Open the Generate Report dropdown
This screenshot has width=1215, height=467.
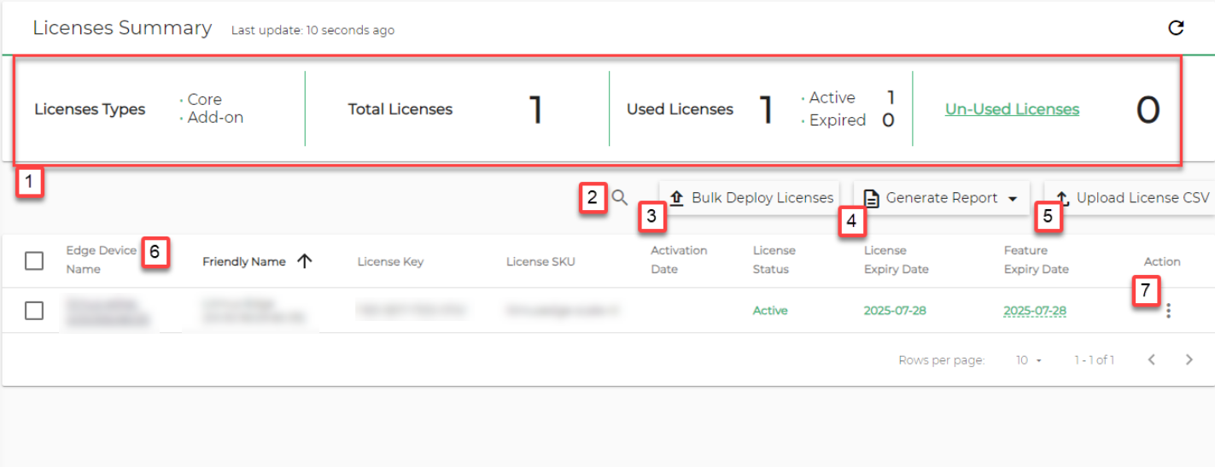(942, 198)
